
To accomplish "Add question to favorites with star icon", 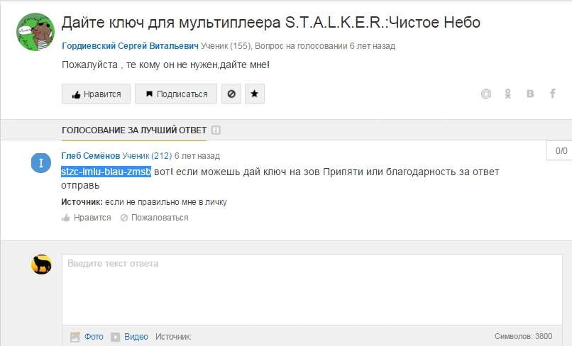I will [255, 94].
